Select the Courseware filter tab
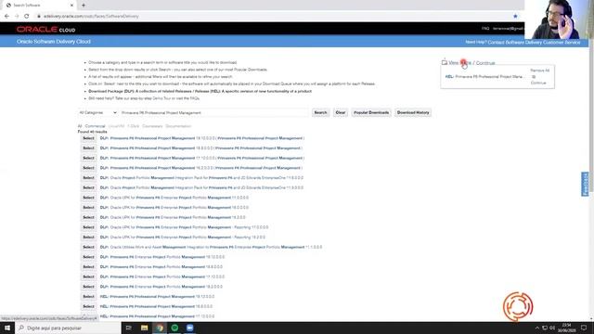 point(152,126)
